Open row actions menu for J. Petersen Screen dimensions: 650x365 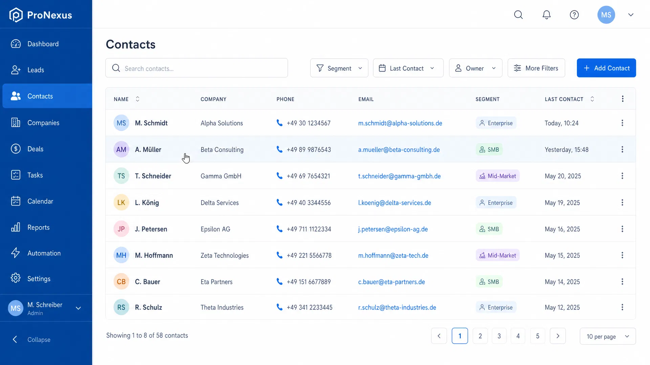click(x=622, y=229)
